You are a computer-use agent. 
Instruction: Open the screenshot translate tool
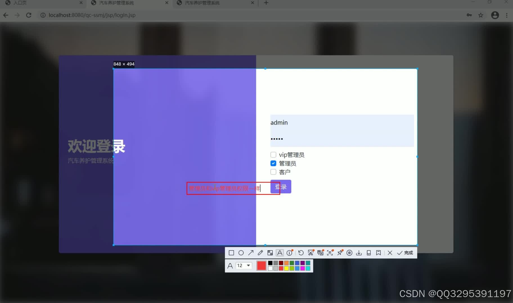pyautogui.click(x=320, y=253)
